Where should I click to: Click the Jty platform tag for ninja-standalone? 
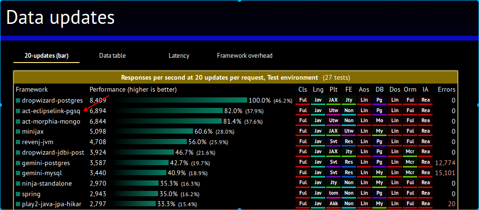[333, 183]
